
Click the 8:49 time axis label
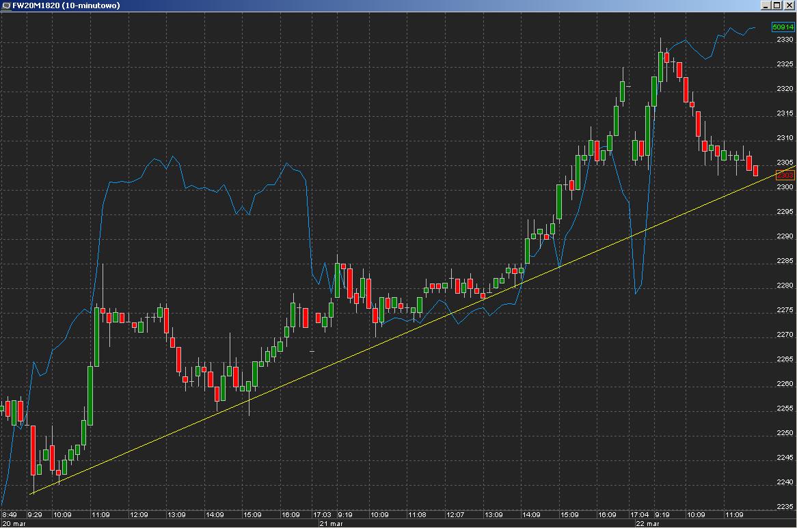pos(10,515)
